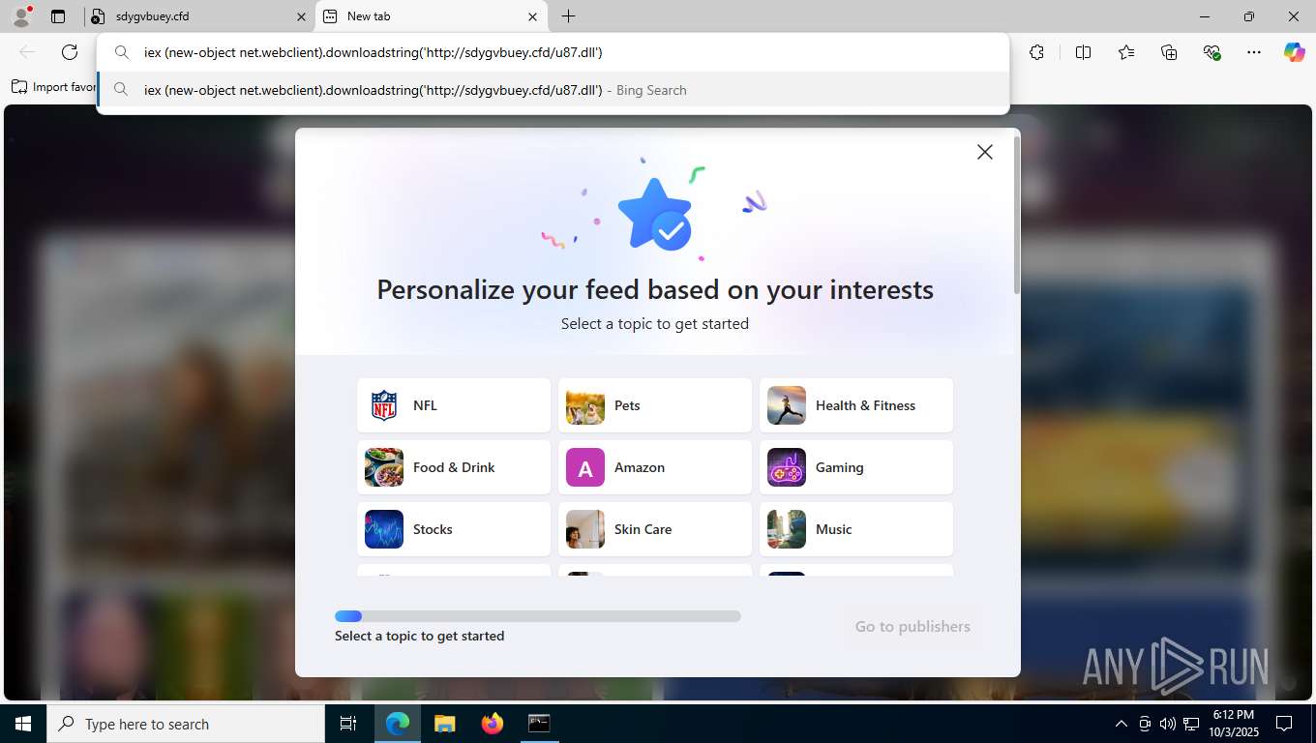
Task: Open the Browser essentials heart icon
Action: [1211, 52]
